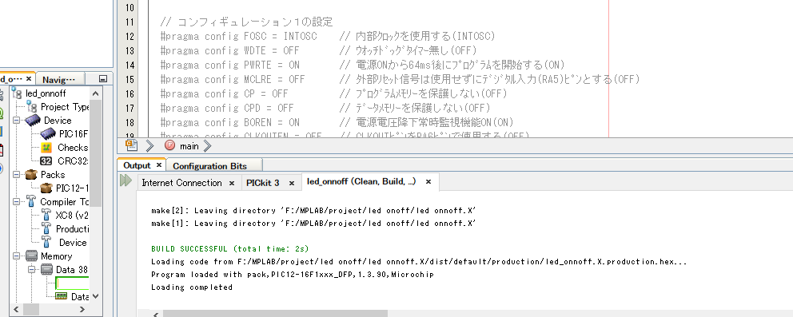Click the Project Type node icon
The height and width of the screenshot is (317, 793).
click(32, 107)
